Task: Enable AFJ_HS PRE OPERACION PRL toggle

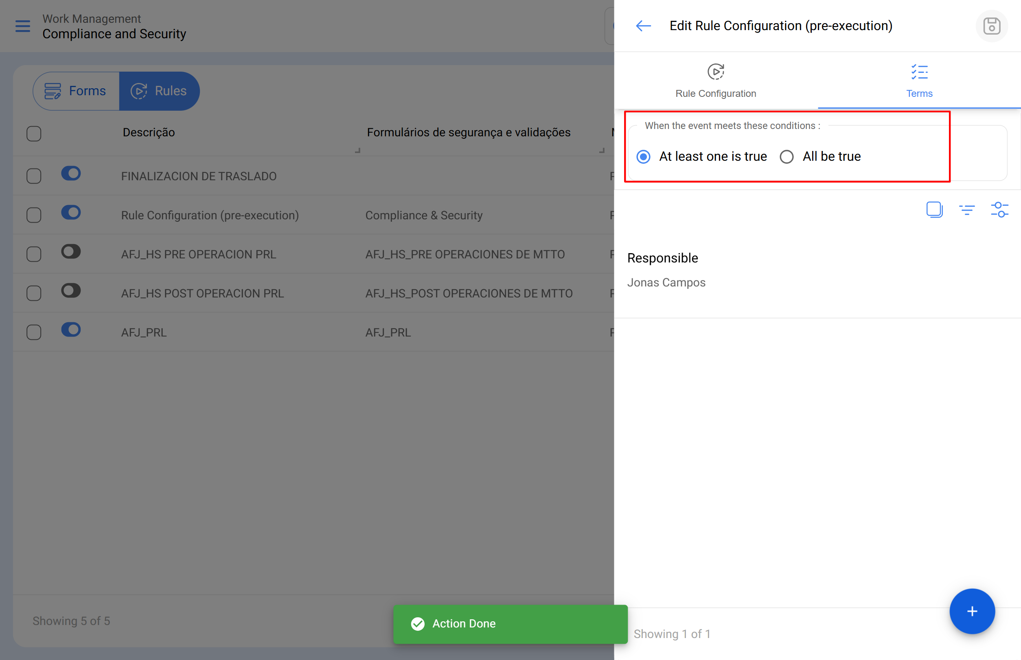Action: 71,251
